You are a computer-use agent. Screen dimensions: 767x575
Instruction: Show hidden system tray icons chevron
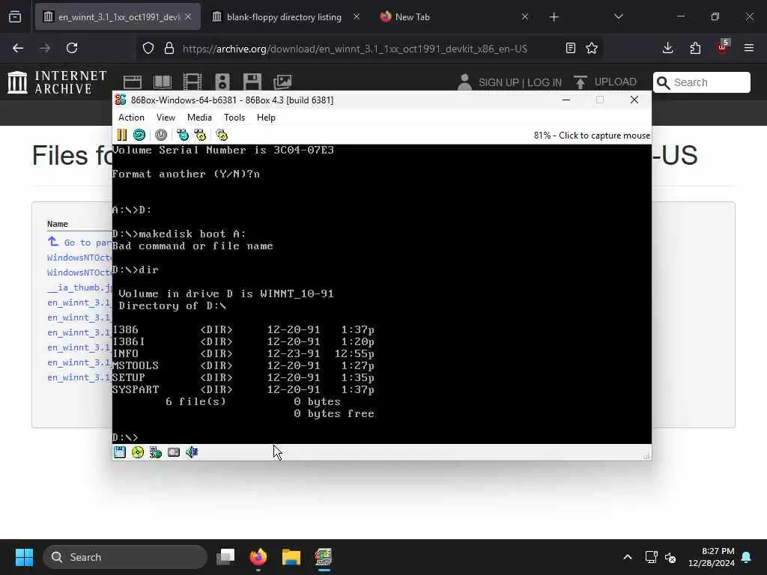[628, 557]
